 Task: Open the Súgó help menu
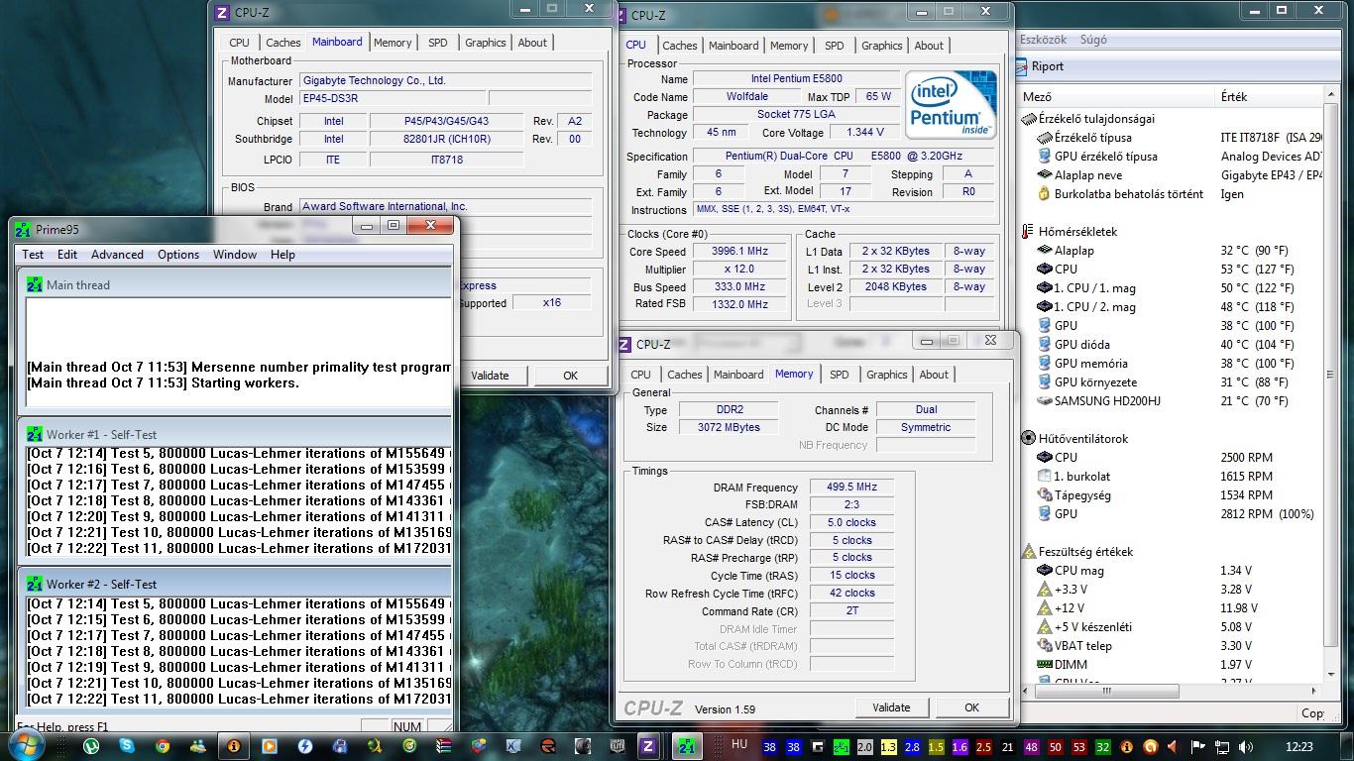(1093, 40)
